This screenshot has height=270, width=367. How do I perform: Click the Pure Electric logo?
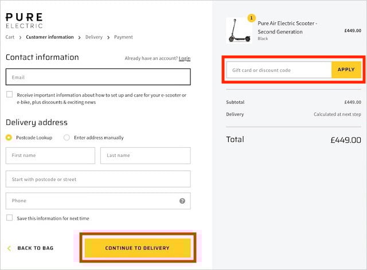[24, 21]
